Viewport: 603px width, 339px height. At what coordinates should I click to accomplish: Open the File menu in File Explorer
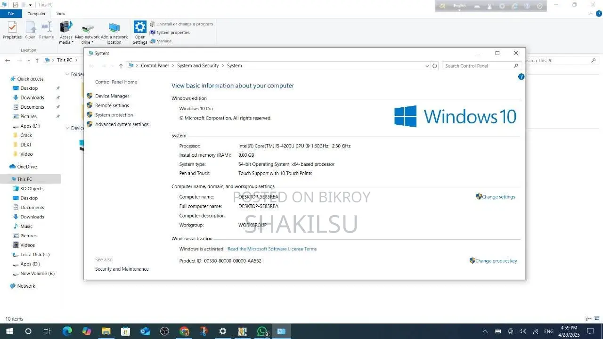pos(11,14)
